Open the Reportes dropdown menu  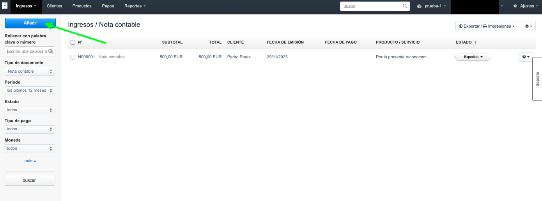(135, 6)
